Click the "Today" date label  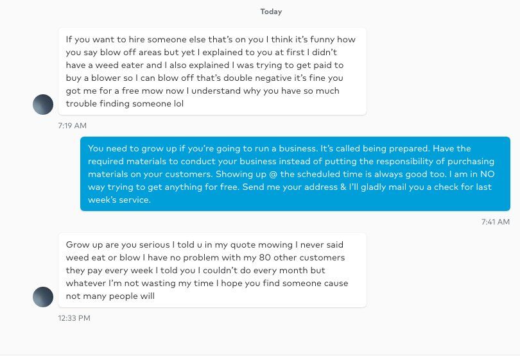pos(271,12)
